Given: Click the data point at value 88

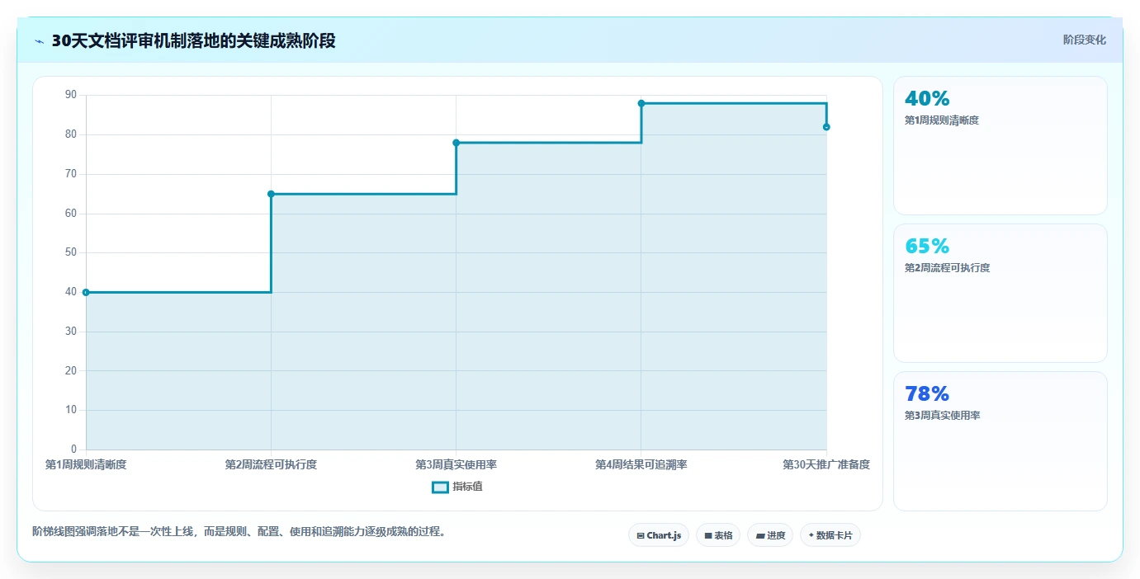Looking at the screenshot, I should click(641, 103).
